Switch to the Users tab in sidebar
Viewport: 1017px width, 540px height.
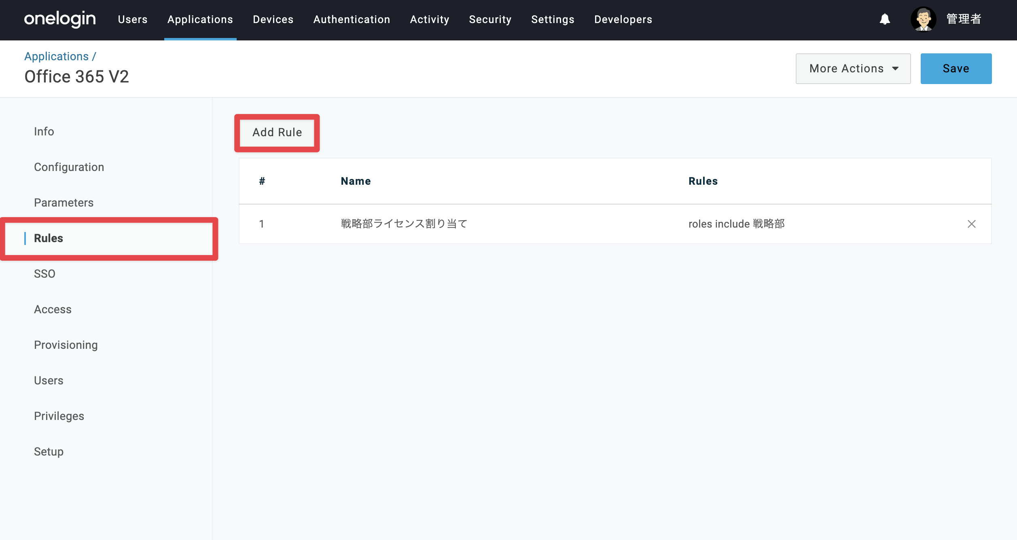pos(49,381)
